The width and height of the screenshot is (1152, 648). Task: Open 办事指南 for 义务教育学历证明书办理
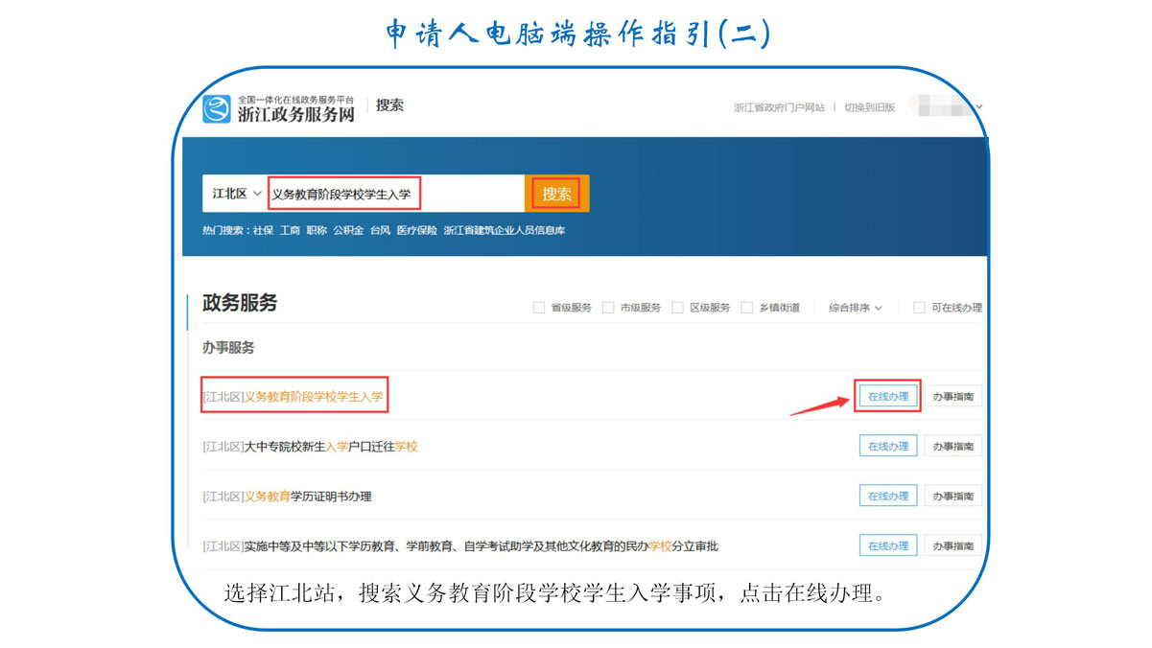click(952, 496)
